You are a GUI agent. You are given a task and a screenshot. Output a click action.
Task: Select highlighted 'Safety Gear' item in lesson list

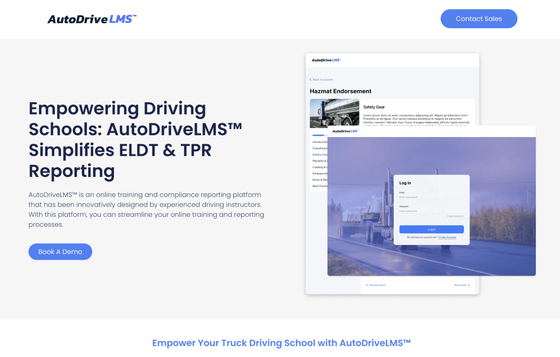pyautogui.click(x=320, y=155)
